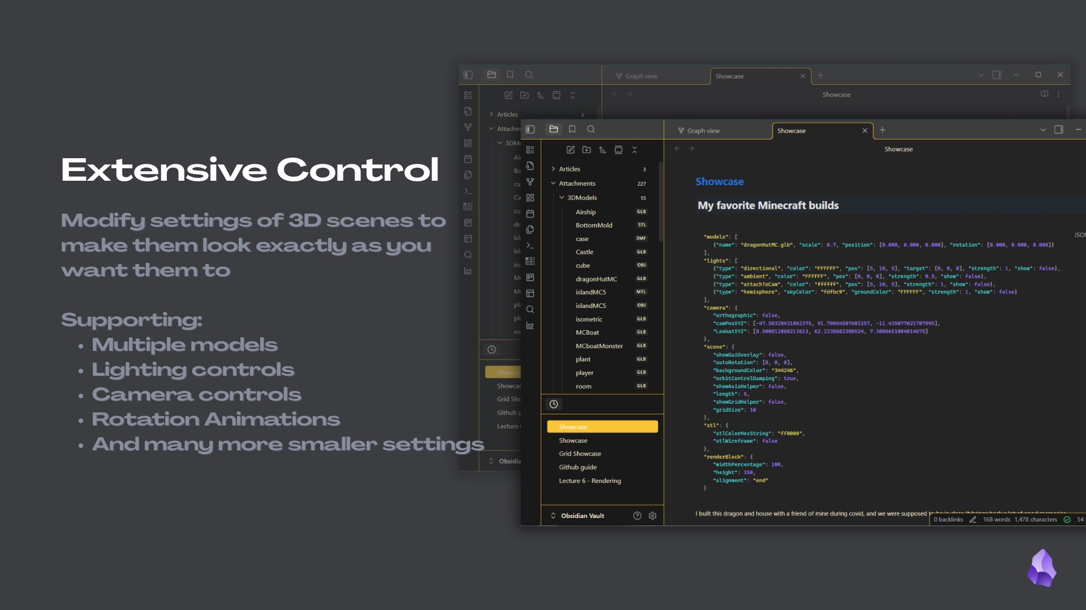The image size is (1086, 610).
Task: Open settings with the gear icon beside Obsidian Vault
Action: pos(653,516)
